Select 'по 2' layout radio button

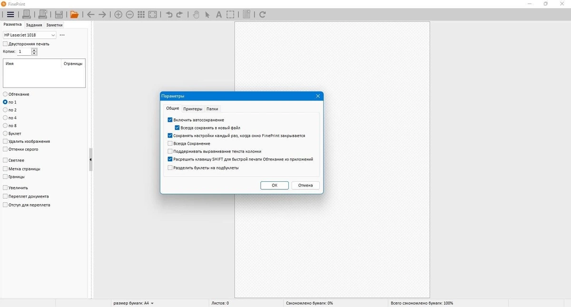(x=5, y=110)
